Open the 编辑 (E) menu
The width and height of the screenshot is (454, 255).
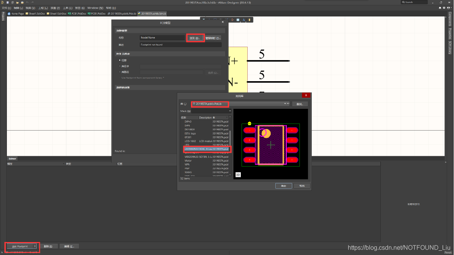pos(18,8)
